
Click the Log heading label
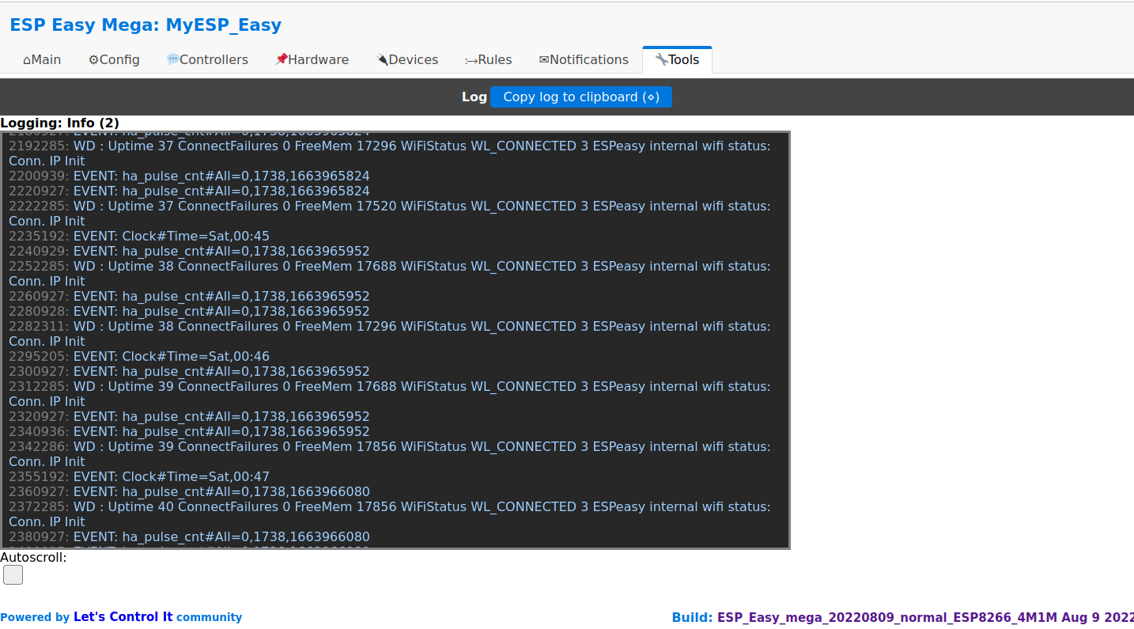tap(474, 97)
